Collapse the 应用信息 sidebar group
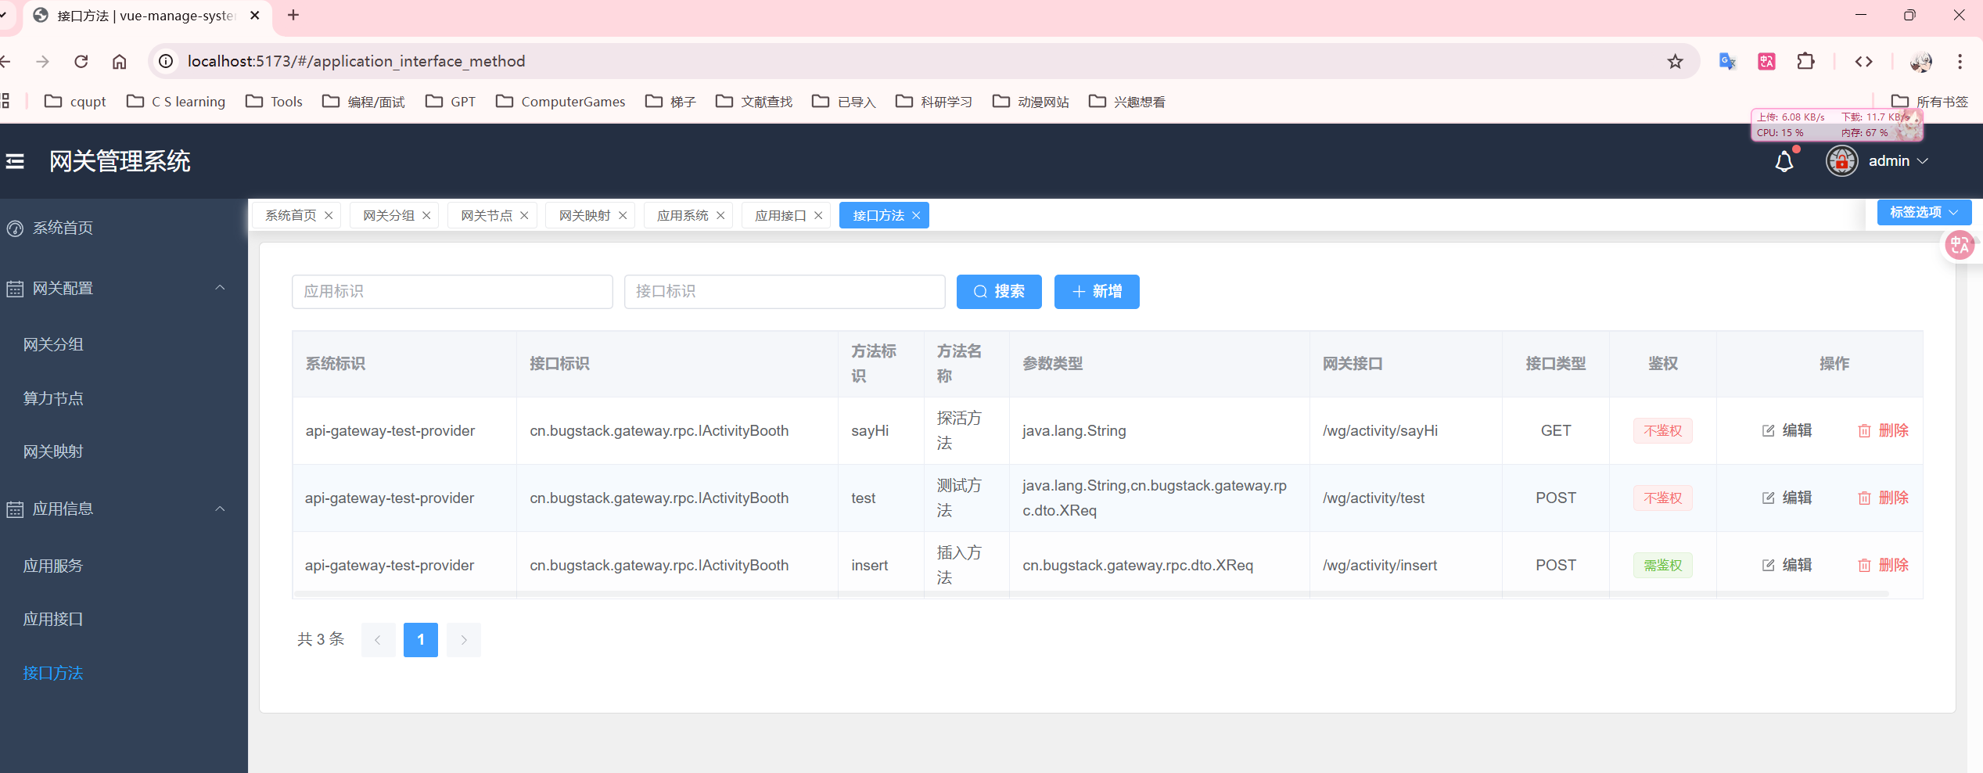 pyautogui.click(x=220, y=509)
